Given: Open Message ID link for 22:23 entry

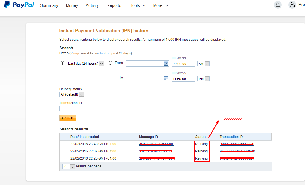Looking at the screenshot, I should pyautogui.click(x=157, y=158).
